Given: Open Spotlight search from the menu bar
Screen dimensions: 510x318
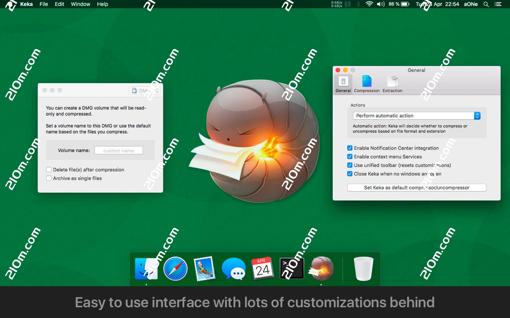Looking at the screenshot, I should [486, 4].
